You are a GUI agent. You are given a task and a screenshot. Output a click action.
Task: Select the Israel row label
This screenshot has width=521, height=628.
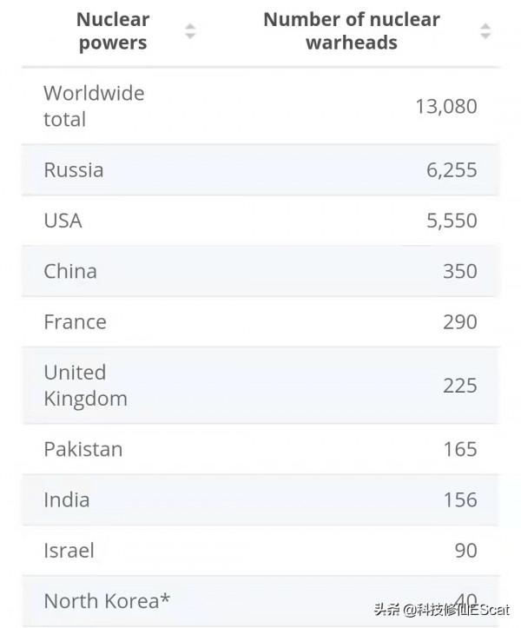coord(69,551)
